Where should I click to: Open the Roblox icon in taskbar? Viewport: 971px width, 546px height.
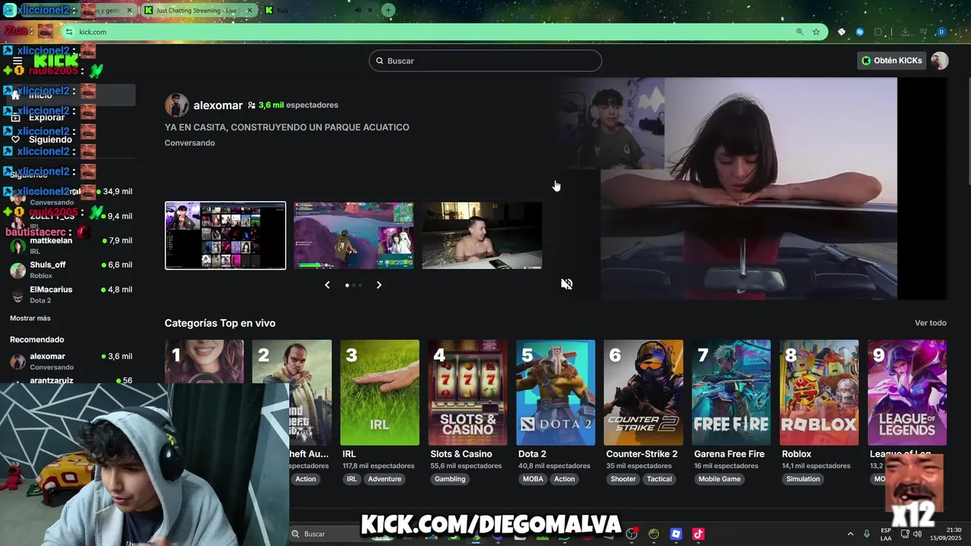pyautogui.click(x=676, y=534)
